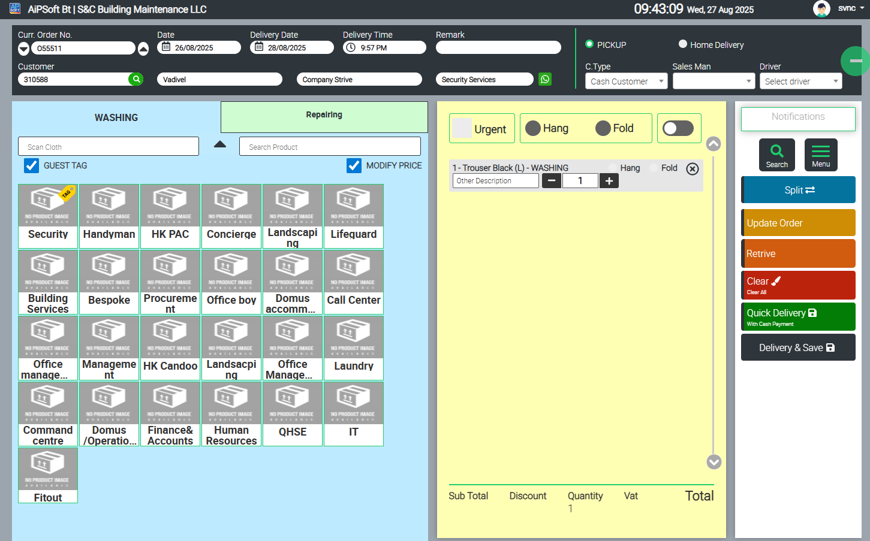Uncheck the MODIFY PRICE checkbox
Screen dimensions: 870x541
coord(354,165)
